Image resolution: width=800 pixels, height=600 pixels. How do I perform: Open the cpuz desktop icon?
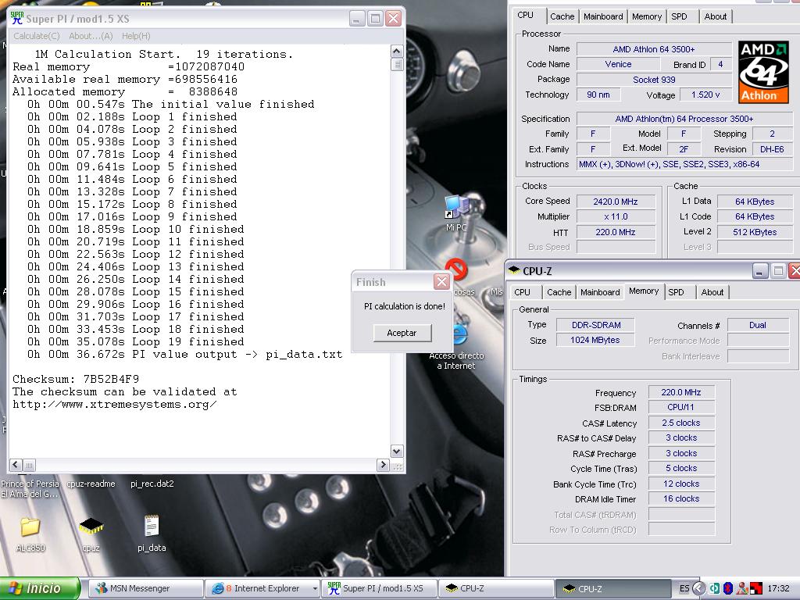click(91, 527)
